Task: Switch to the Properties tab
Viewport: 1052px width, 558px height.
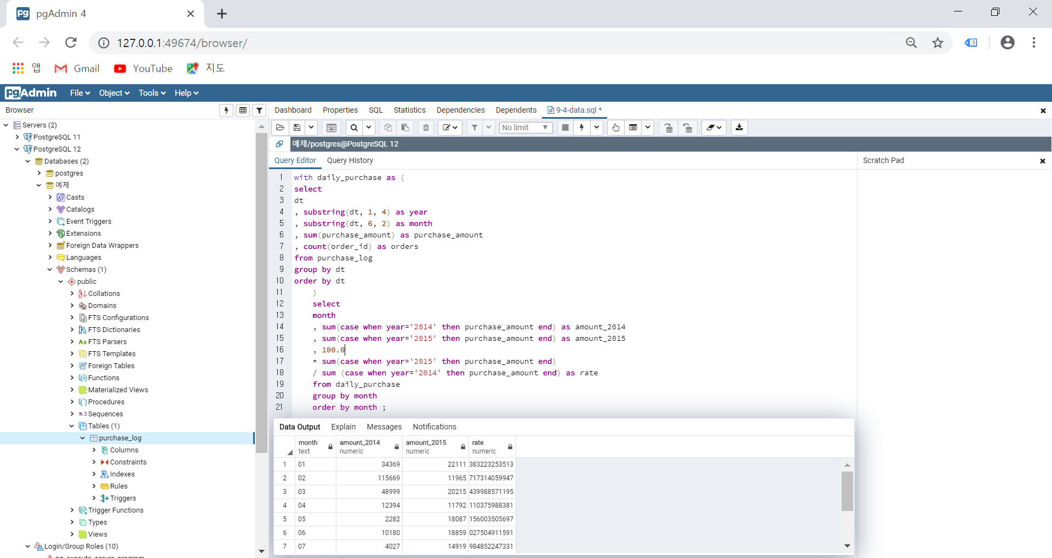Action: click(x=340, y=110)
